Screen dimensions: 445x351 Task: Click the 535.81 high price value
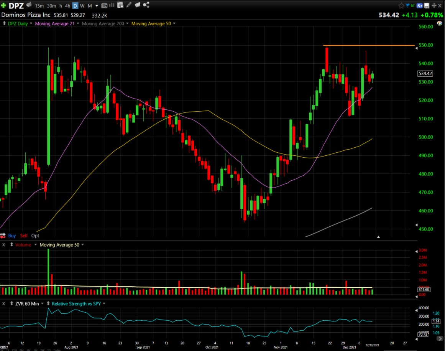click(61, 15)
